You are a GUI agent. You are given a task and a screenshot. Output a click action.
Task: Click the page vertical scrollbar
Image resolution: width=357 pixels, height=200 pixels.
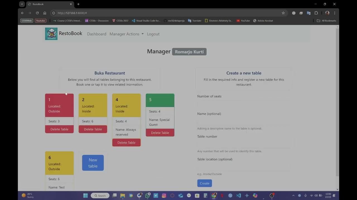click(x=337, y=102)
